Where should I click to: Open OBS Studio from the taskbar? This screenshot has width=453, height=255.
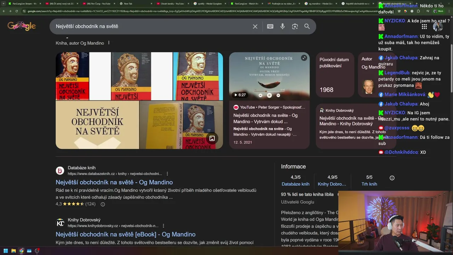(x=37, y=251)
